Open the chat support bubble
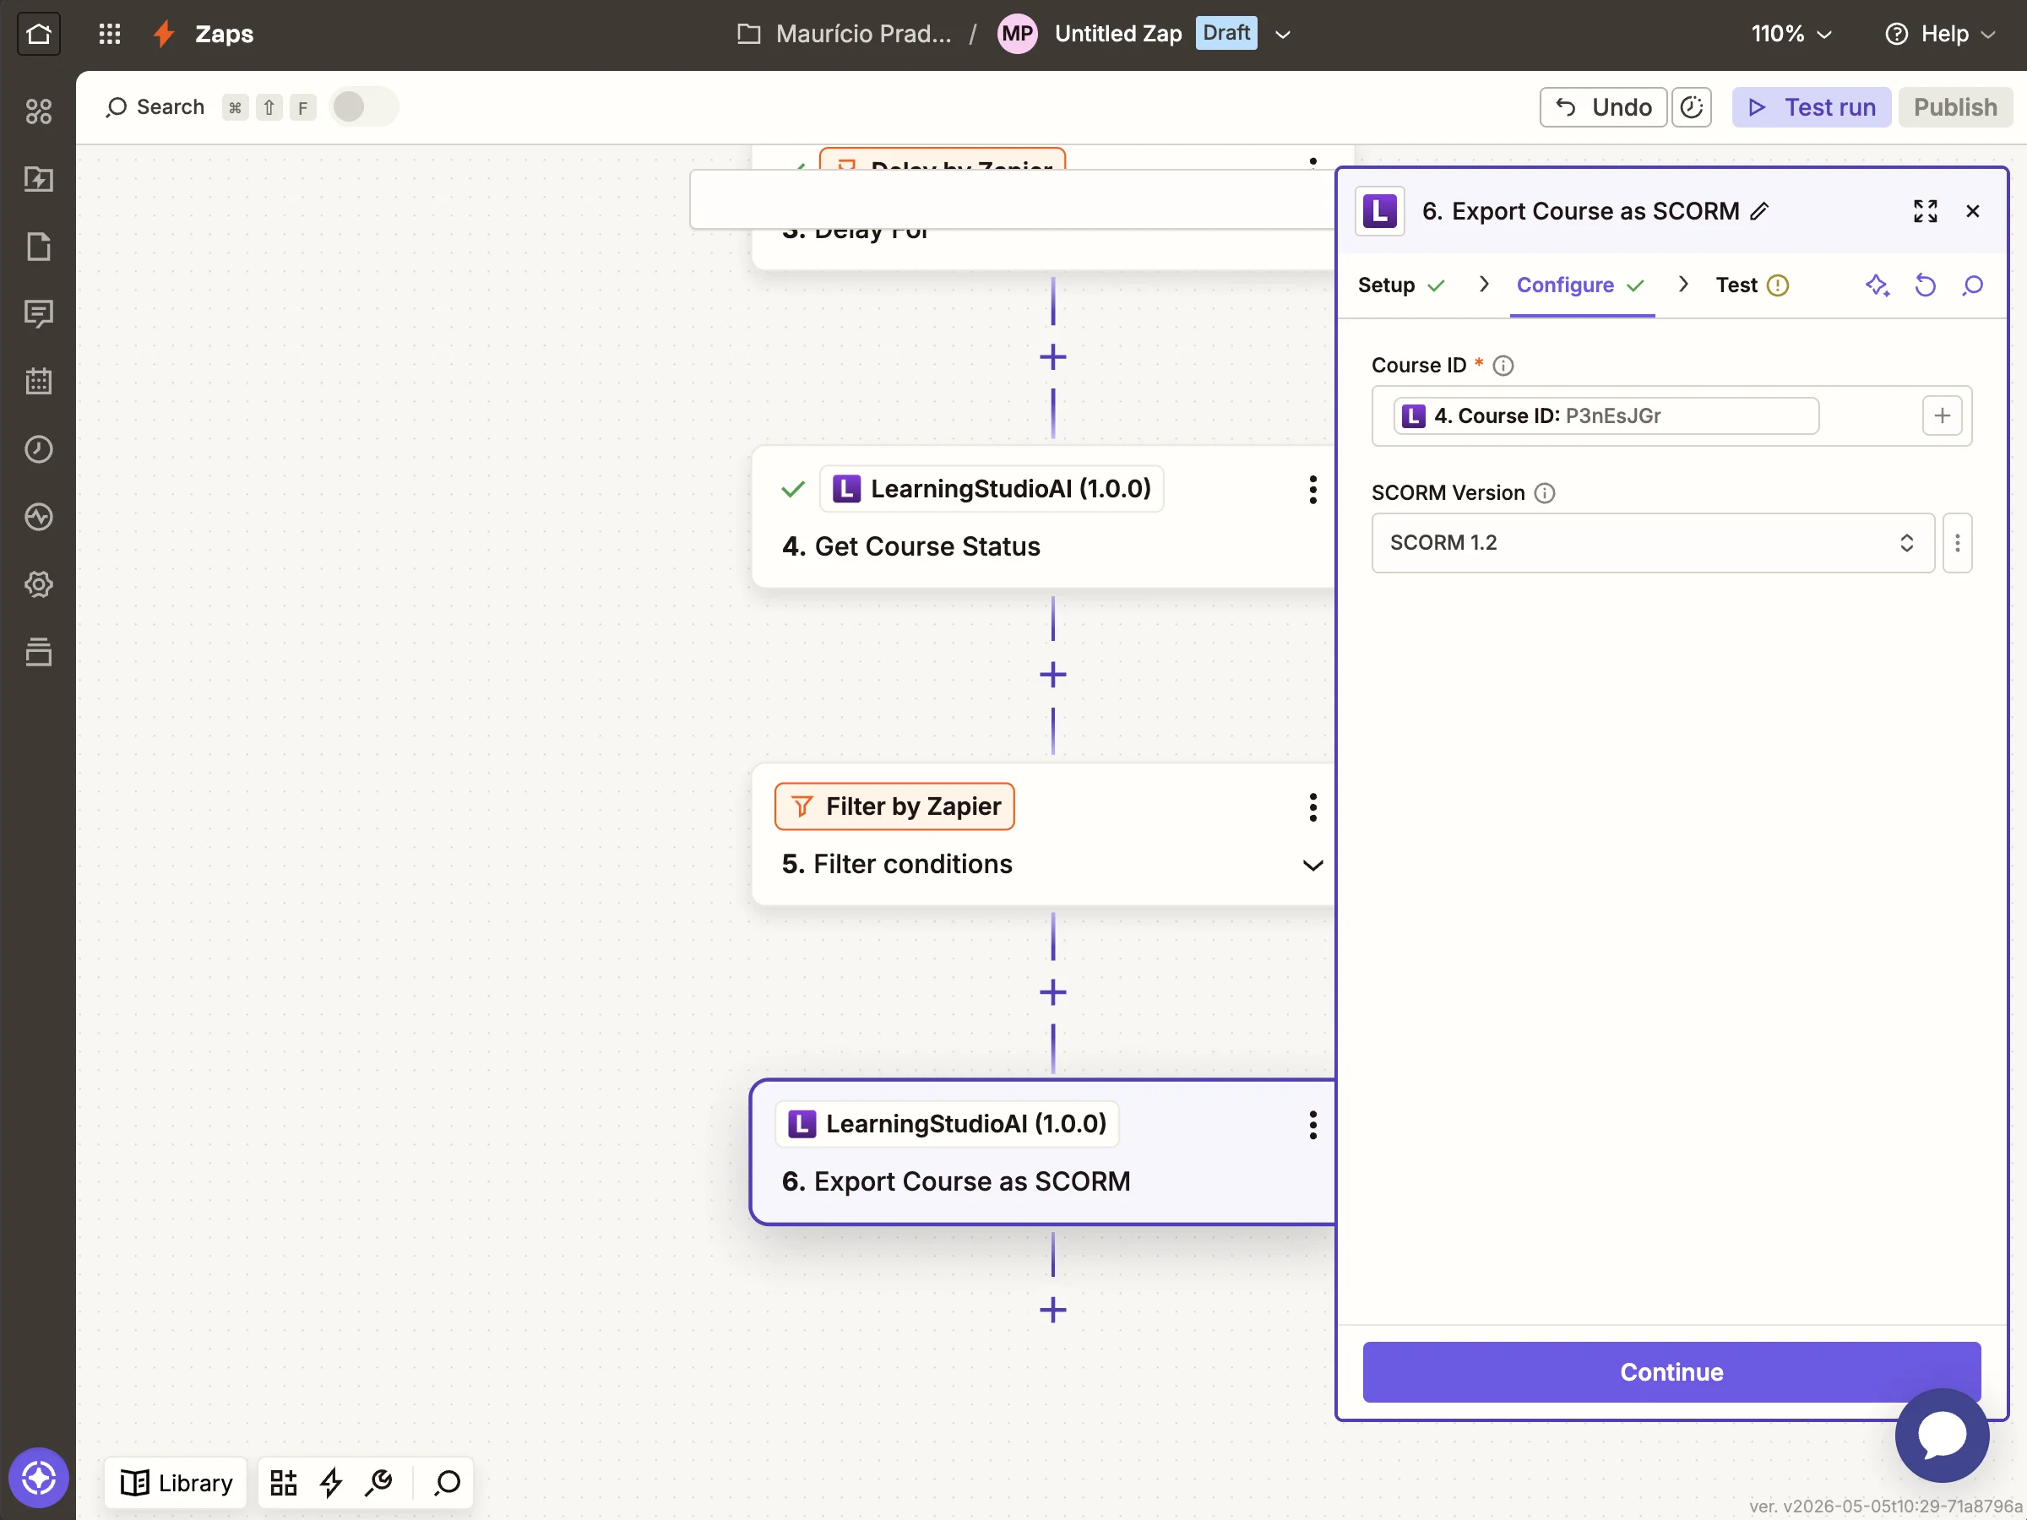Viewport: 2027px width, 1520px height. [x=1942, y=1436]
